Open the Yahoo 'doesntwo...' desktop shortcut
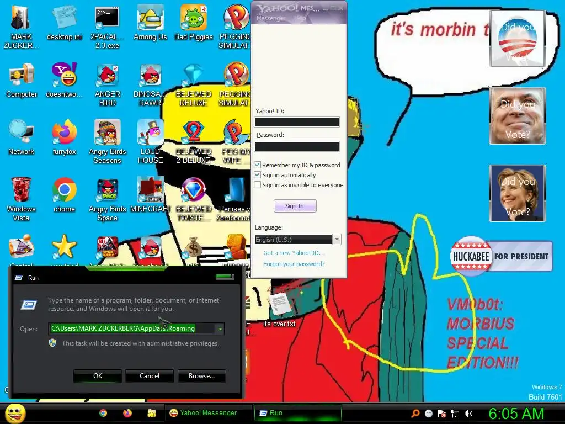This screenshot has width=565, height=424. pos(64,80)
